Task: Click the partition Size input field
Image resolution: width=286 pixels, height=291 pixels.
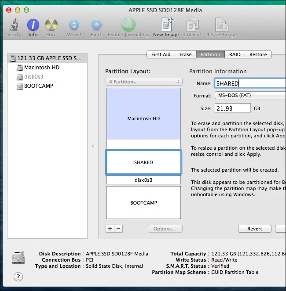Action: click(232, 108)
